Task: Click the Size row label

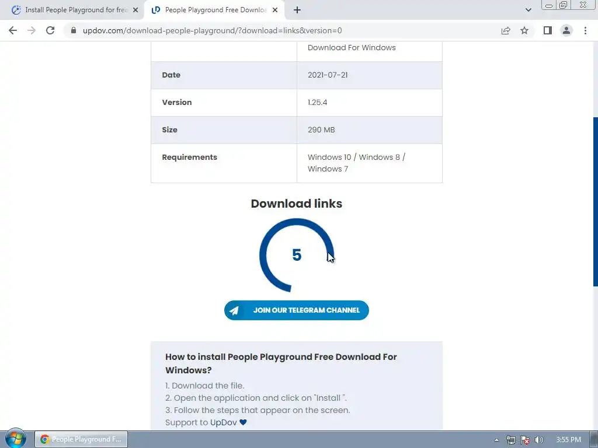Action: point(169,130)
